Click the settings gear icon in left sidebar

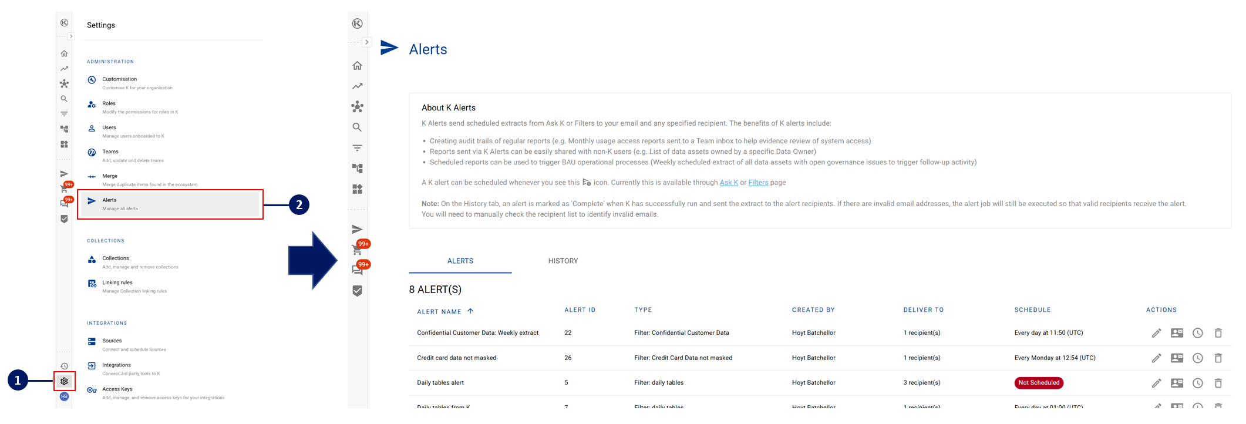coord(64,381)
